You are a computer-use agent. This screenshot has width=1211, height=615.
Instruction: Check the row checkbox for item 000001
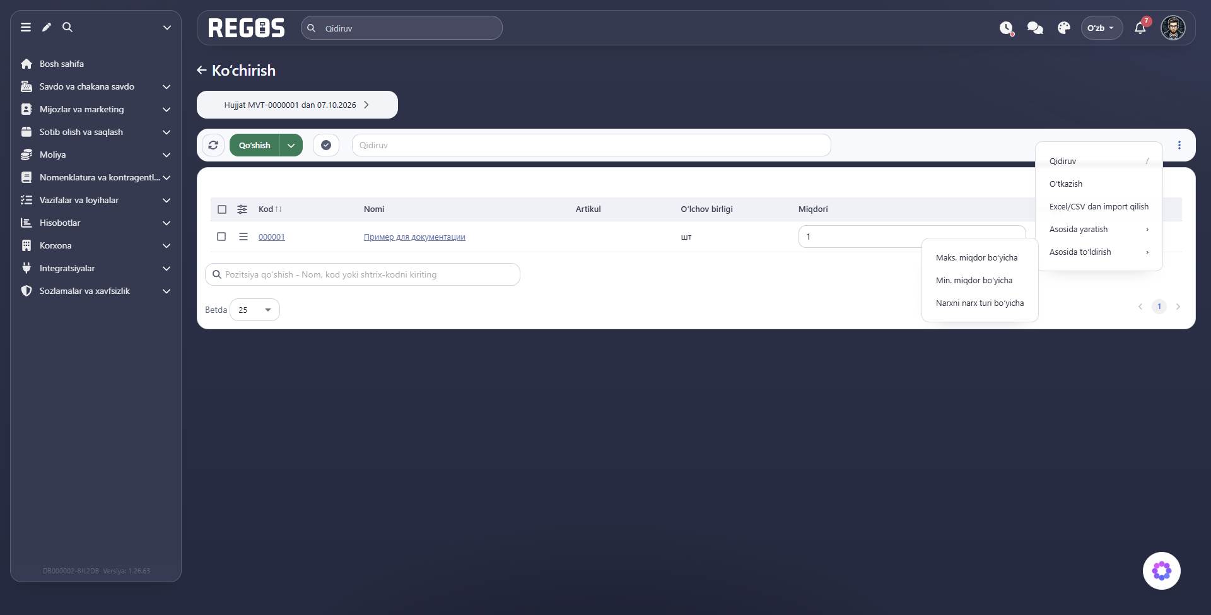(221, 237)
